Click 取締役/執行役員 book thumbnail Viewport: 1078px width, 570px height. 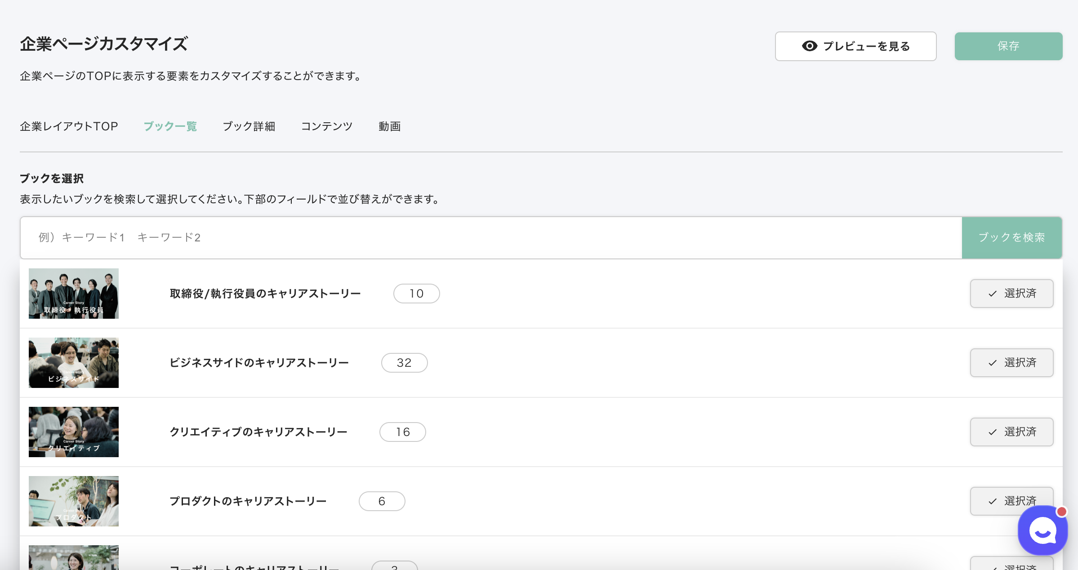(x=74, y=294)
